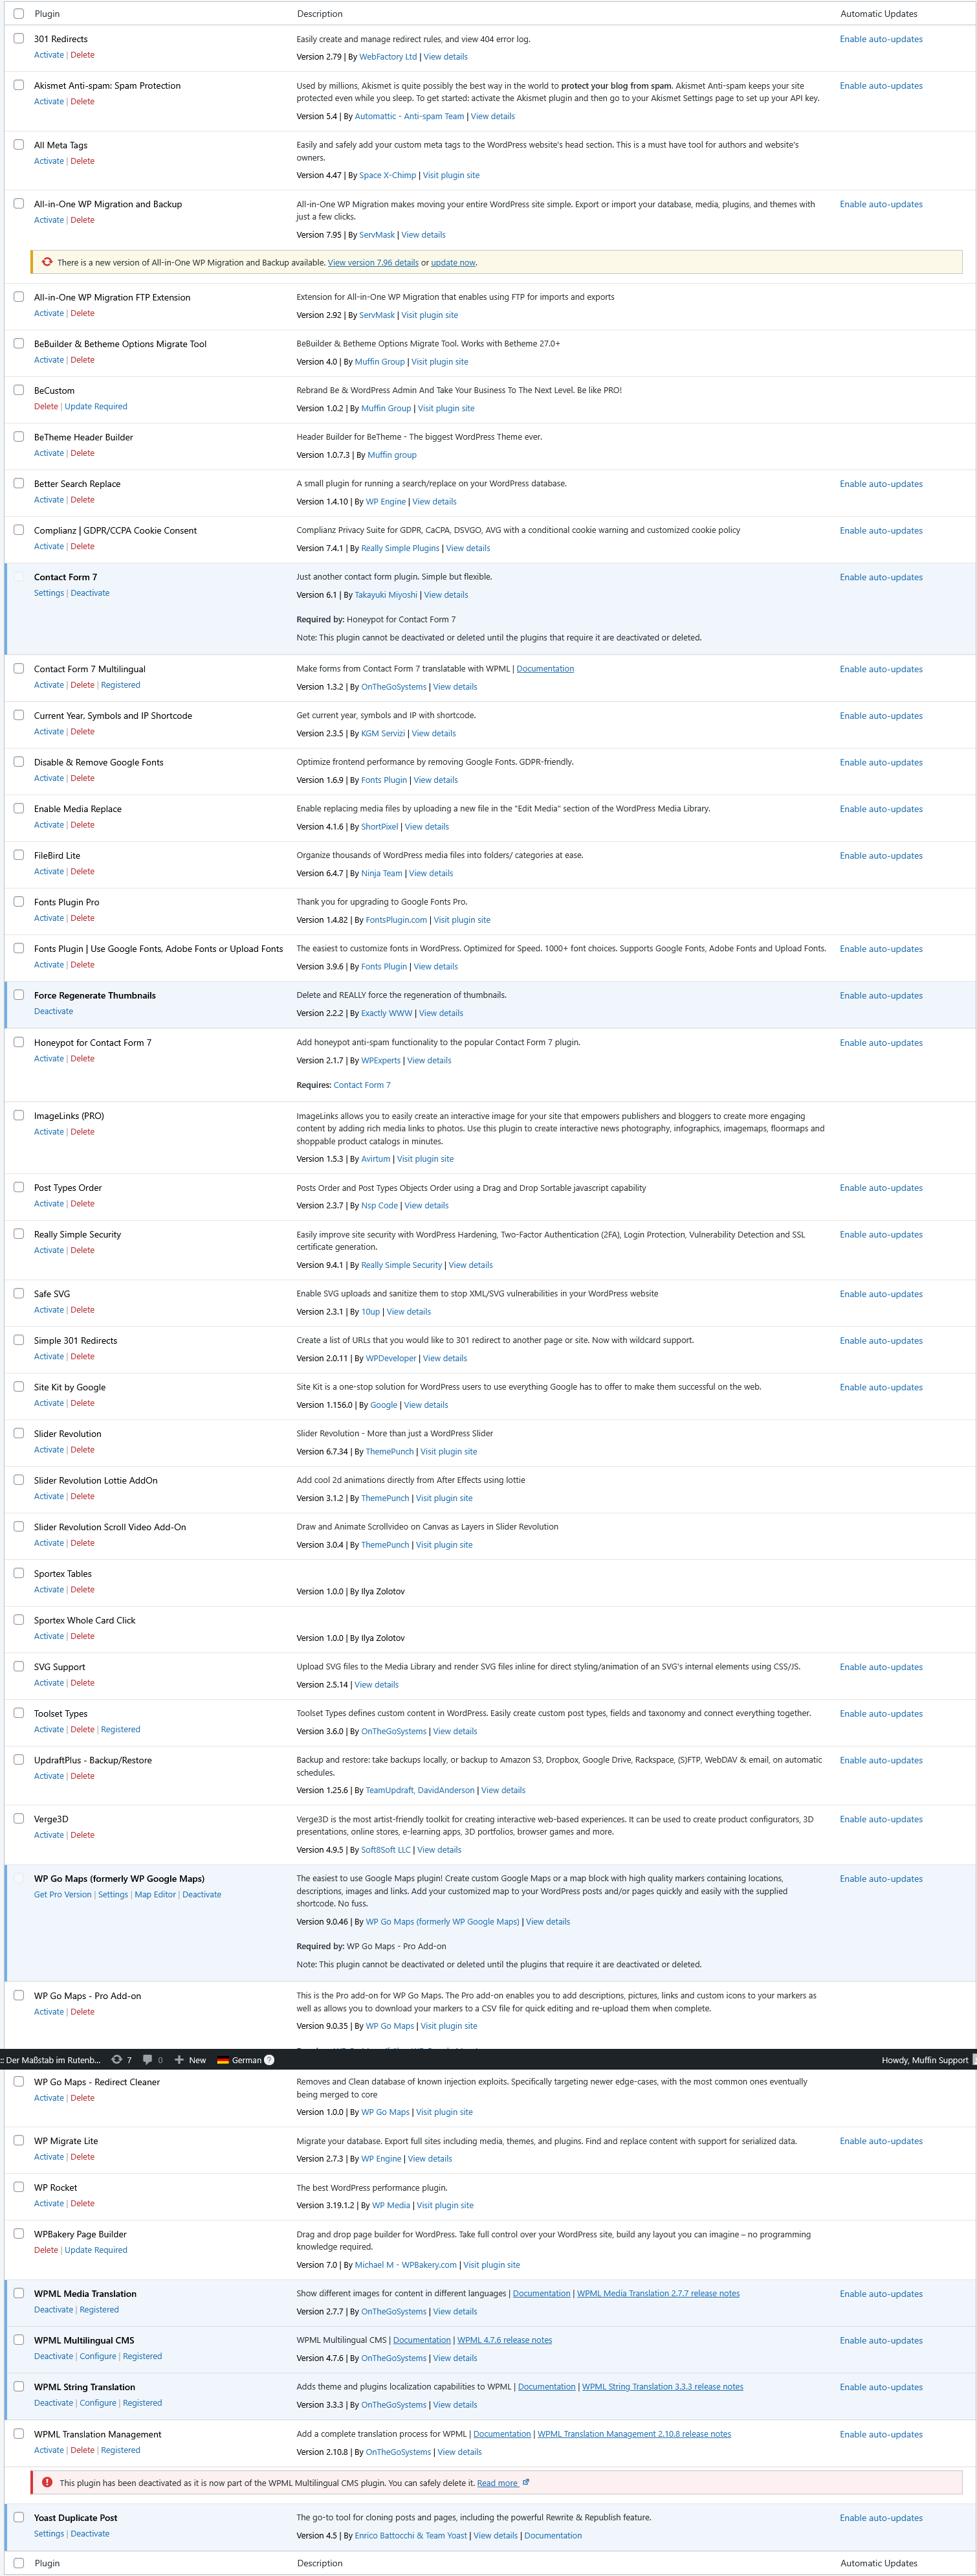Click 'Update Required' under BeCustom
Image resolution: width=977 pixels, height=2576 pixels.
96,407
